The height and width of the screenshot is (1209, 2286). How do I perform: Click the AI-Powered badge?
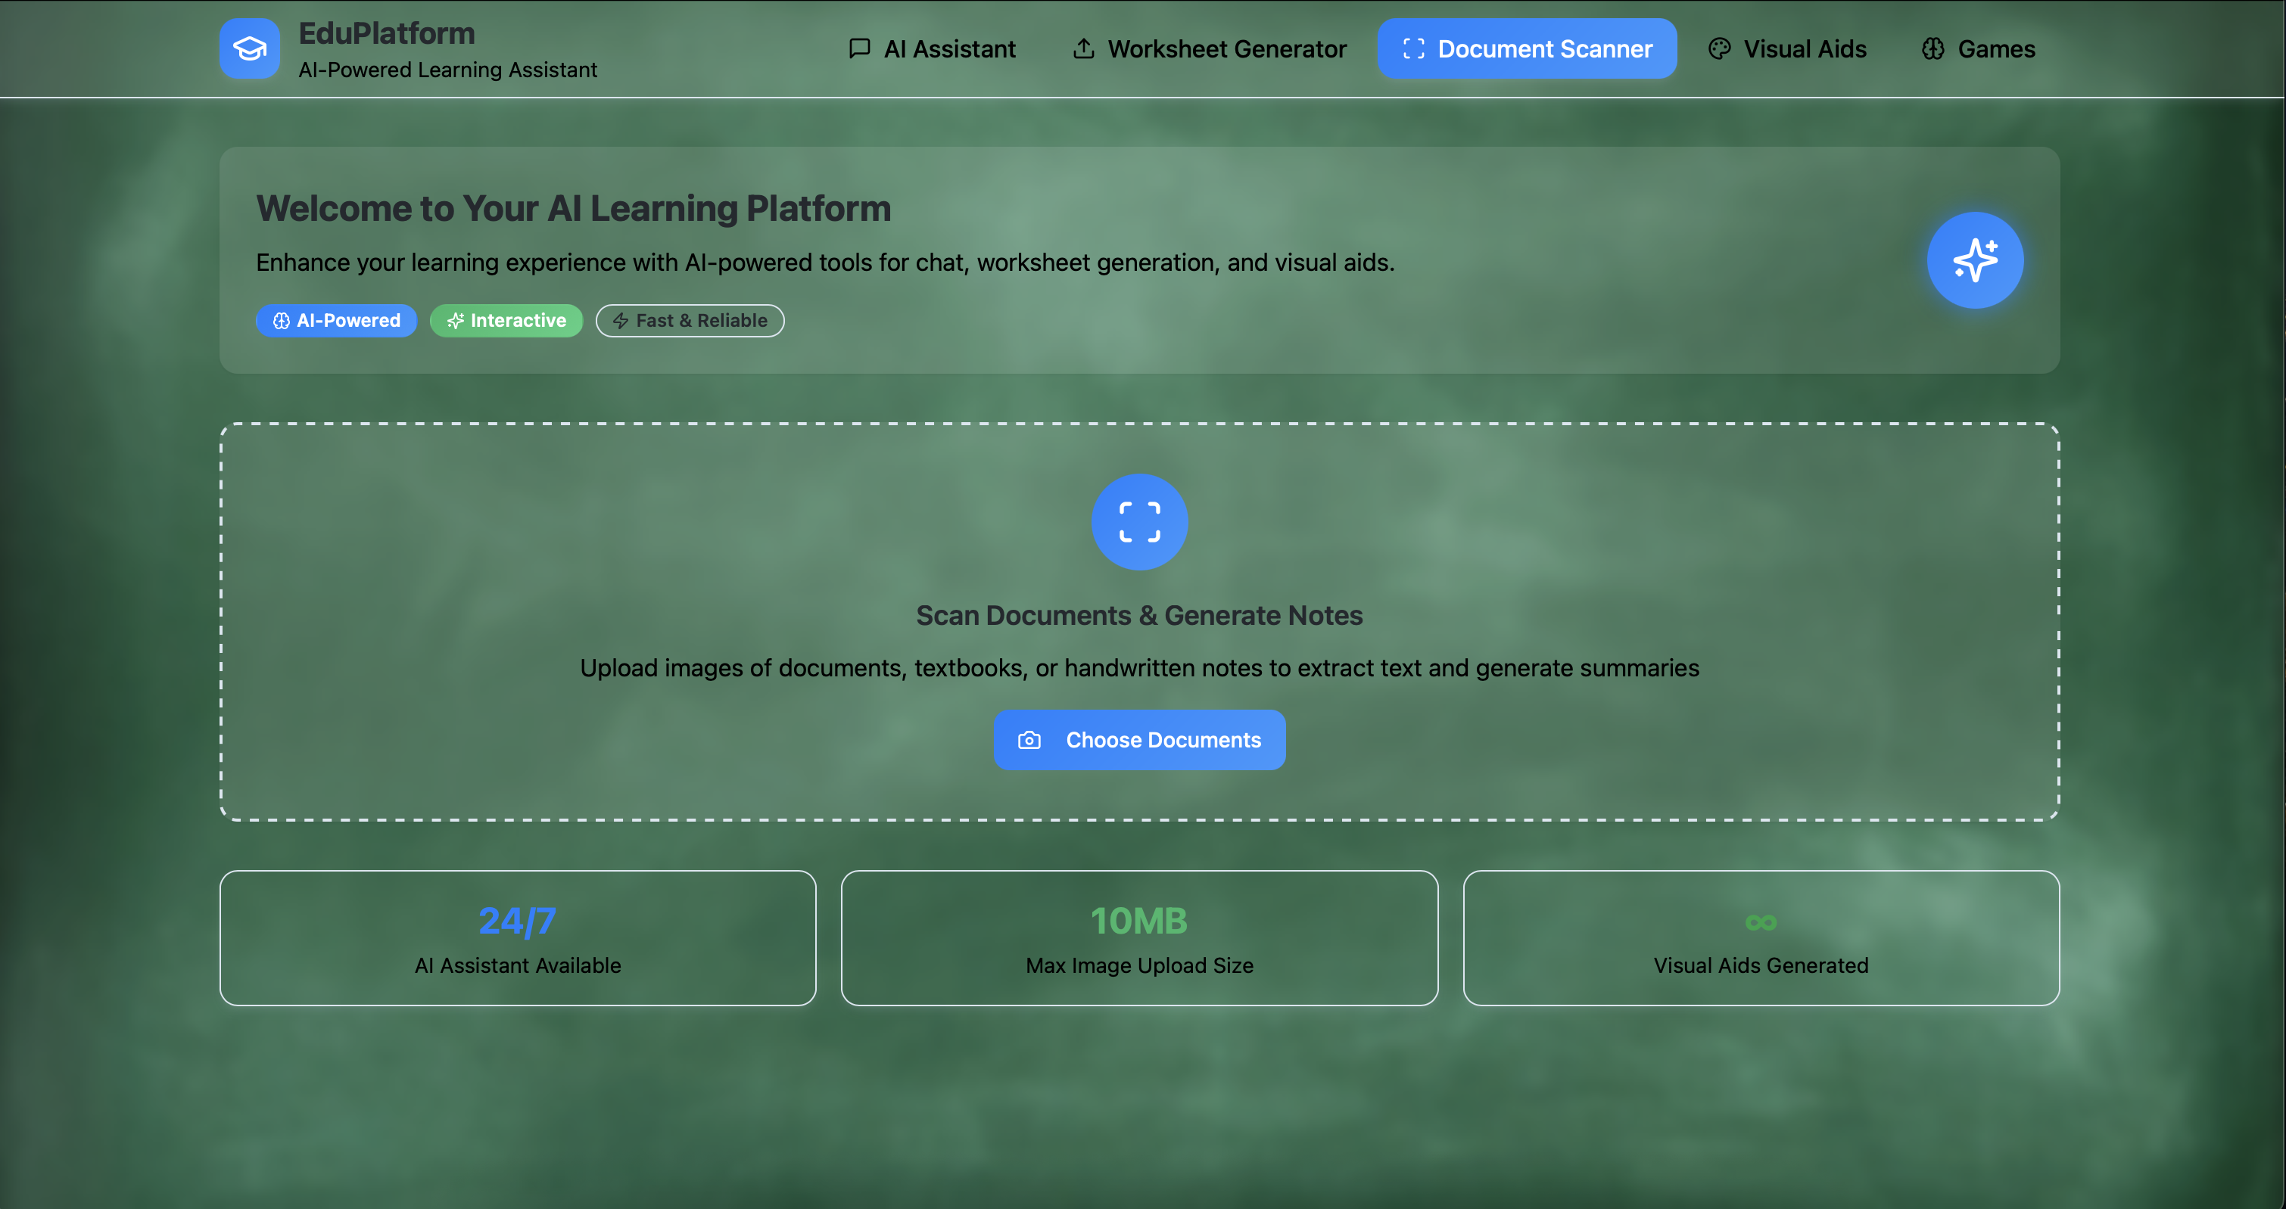click(x=336, y=320)
